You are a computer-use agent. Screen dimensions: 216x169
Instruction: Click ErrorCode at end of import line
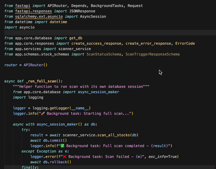pos(185,43)
